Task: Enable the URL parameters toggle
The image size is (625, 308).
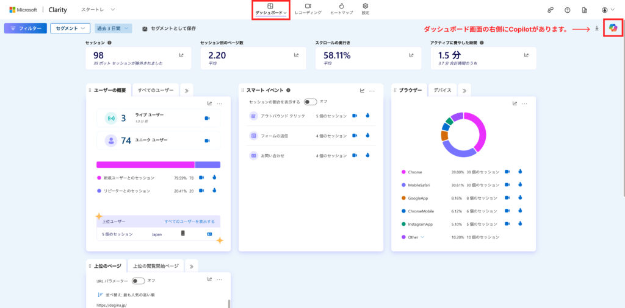Action: [x=138, y=281]
